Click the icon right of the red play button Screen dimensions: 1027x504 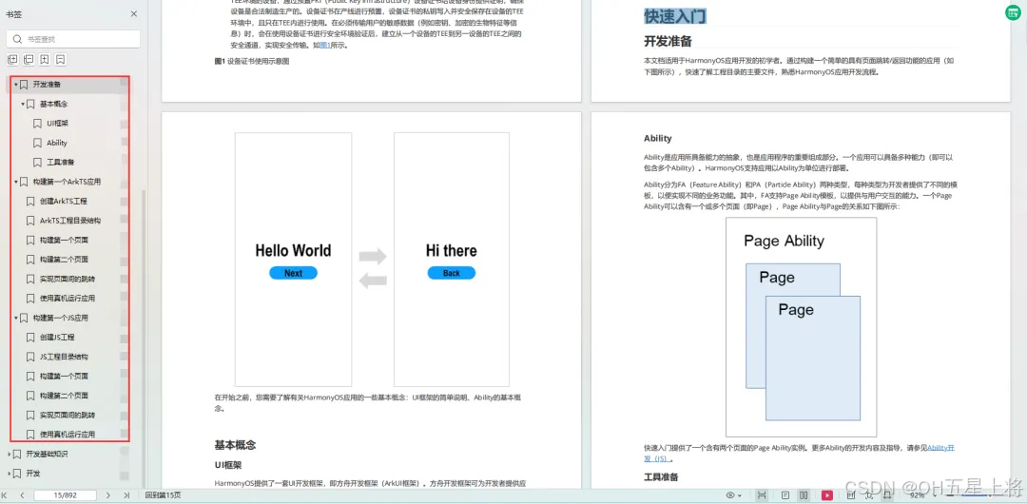[851, 494]
